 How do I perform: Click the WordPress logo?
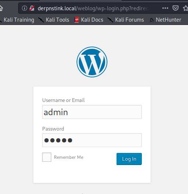click(92, 62)
